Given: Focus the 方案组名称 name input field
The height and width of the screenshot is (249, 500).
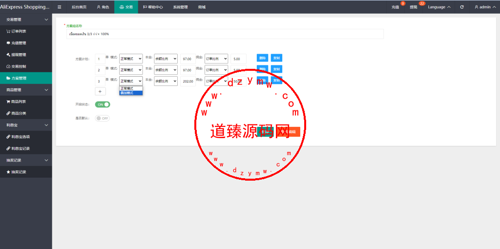Looking at the screenshot, I should [225, 34].
